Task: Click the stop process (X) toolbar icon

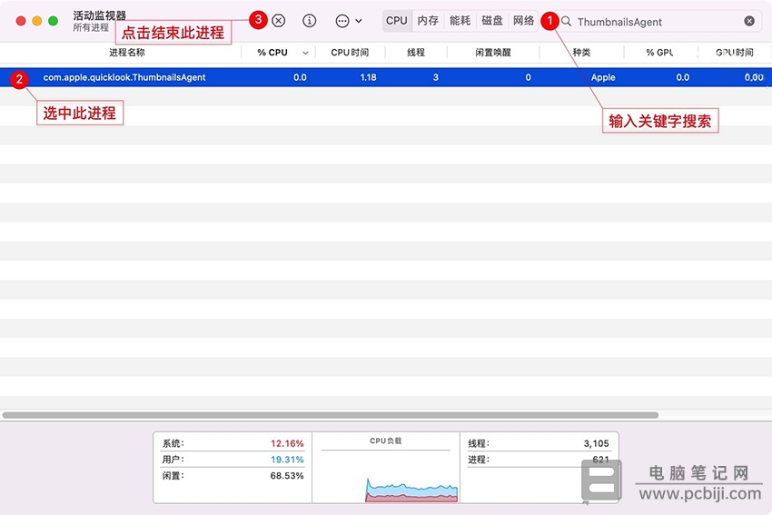Action: [278, 21]
